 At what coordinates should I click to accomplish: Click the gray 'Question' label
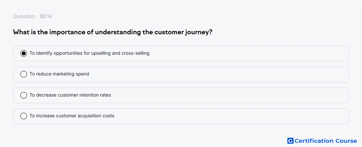pyautogui.click(x=24, y=16)
